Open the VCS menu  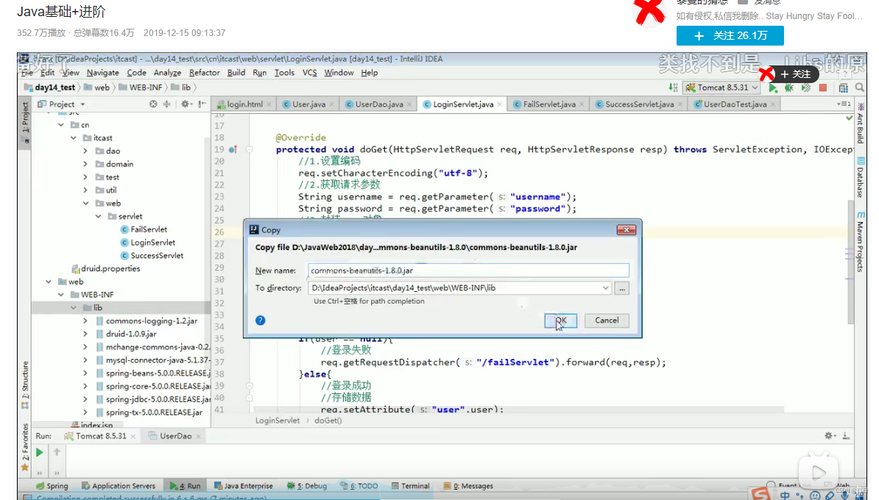(309, 73)
